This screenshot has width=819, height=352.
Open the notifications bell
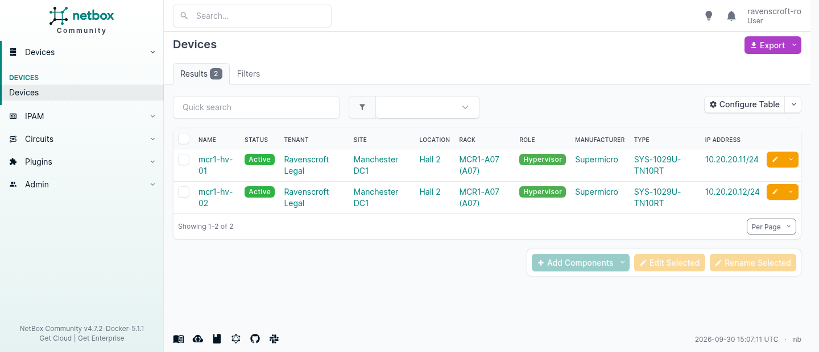[x=731, y=16]
